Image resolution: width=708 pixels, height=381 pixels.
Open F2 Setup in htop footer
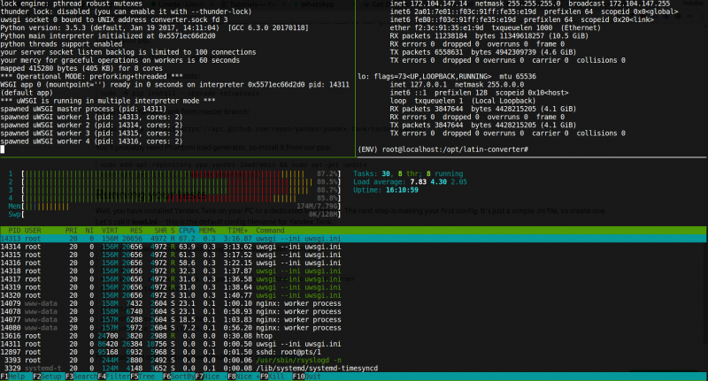(x=47, y=377)
